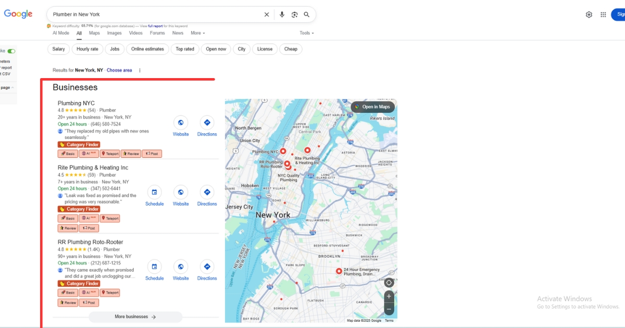Image resolution: width=625 pixels, height=328 pixels.
Task: Click Website icon for Plumbing NYC
Action: tap(181, 123)
